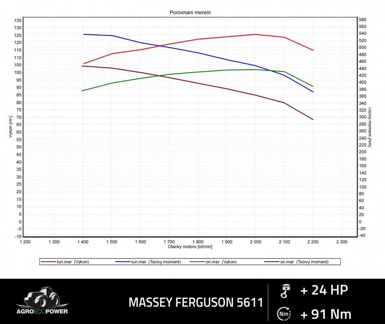The image size is (385, 324).
Task: Click the red line swatch in legend
Action: [49, 262]
